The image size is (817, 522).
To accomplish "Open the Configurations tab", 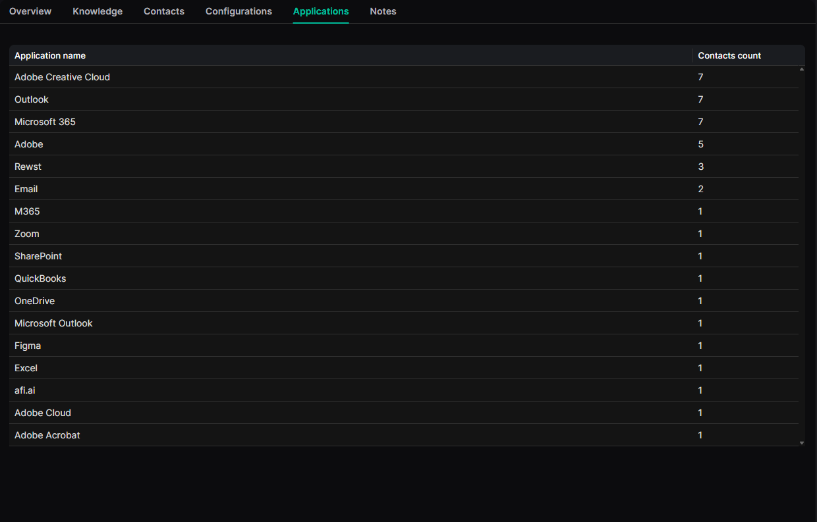I will point(239,11).
